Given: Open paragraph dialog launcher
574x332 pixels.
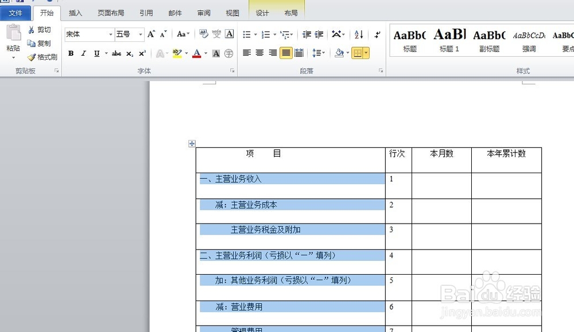Looking at the screenshot, I should (x=381, y=71).
